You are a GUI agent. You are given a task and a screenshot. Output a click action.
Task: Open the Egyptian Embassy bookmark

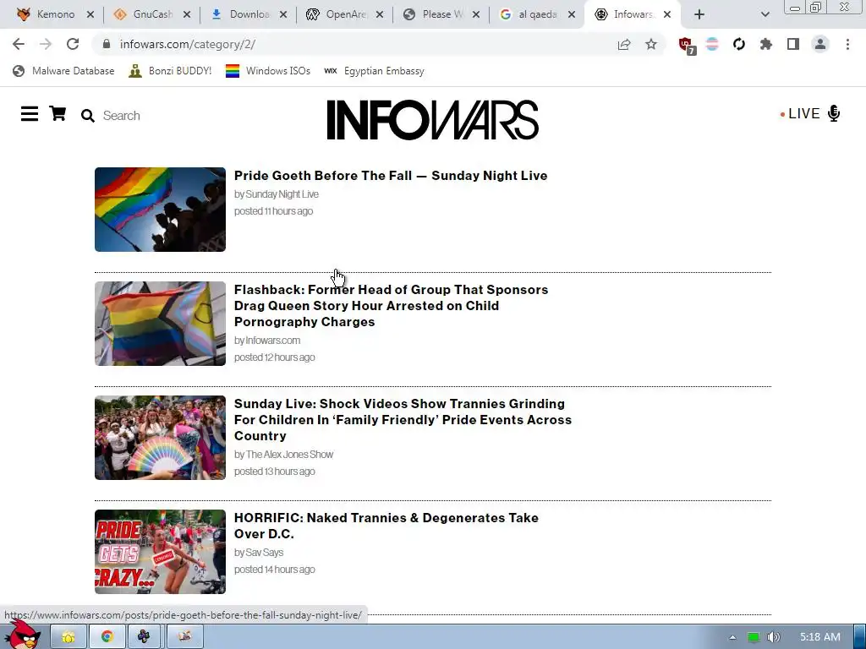click(x=374, y=71)
